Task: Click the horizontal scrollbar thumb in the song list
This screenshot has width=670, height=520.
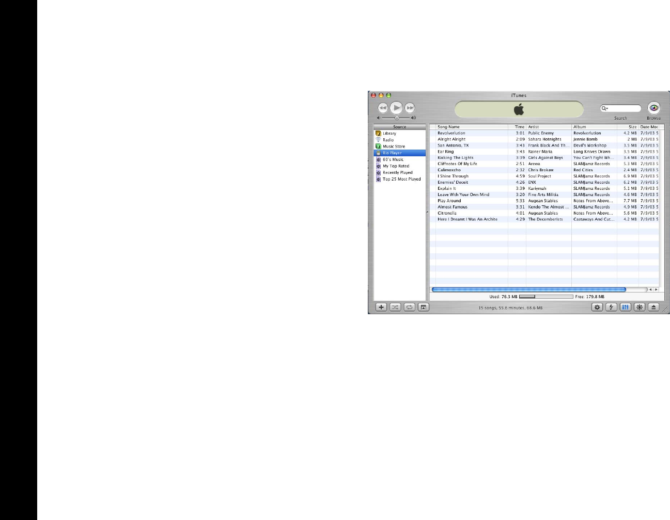Action: coord(528,290)
